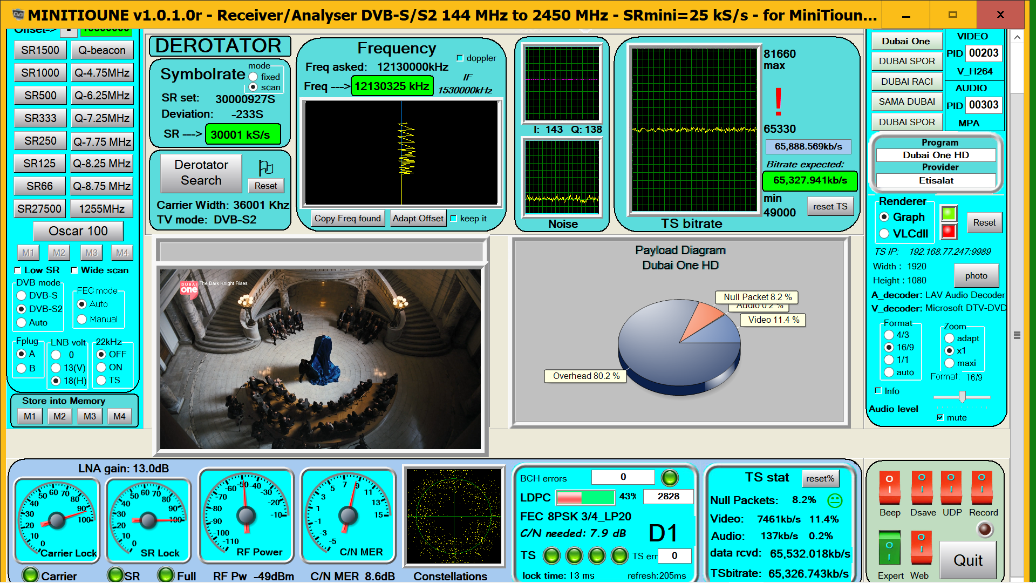This screenshot has height=583, width=1036.
Task: Toggle the green Expert rocker switch
Action: [x=889, y=548]
